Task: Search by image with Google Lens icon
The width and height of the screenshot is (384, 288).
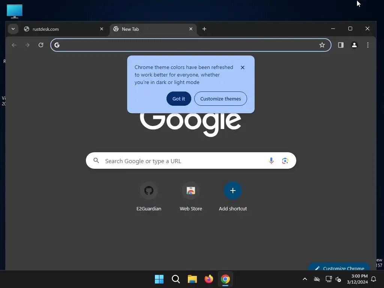Action: coord(285,160)
